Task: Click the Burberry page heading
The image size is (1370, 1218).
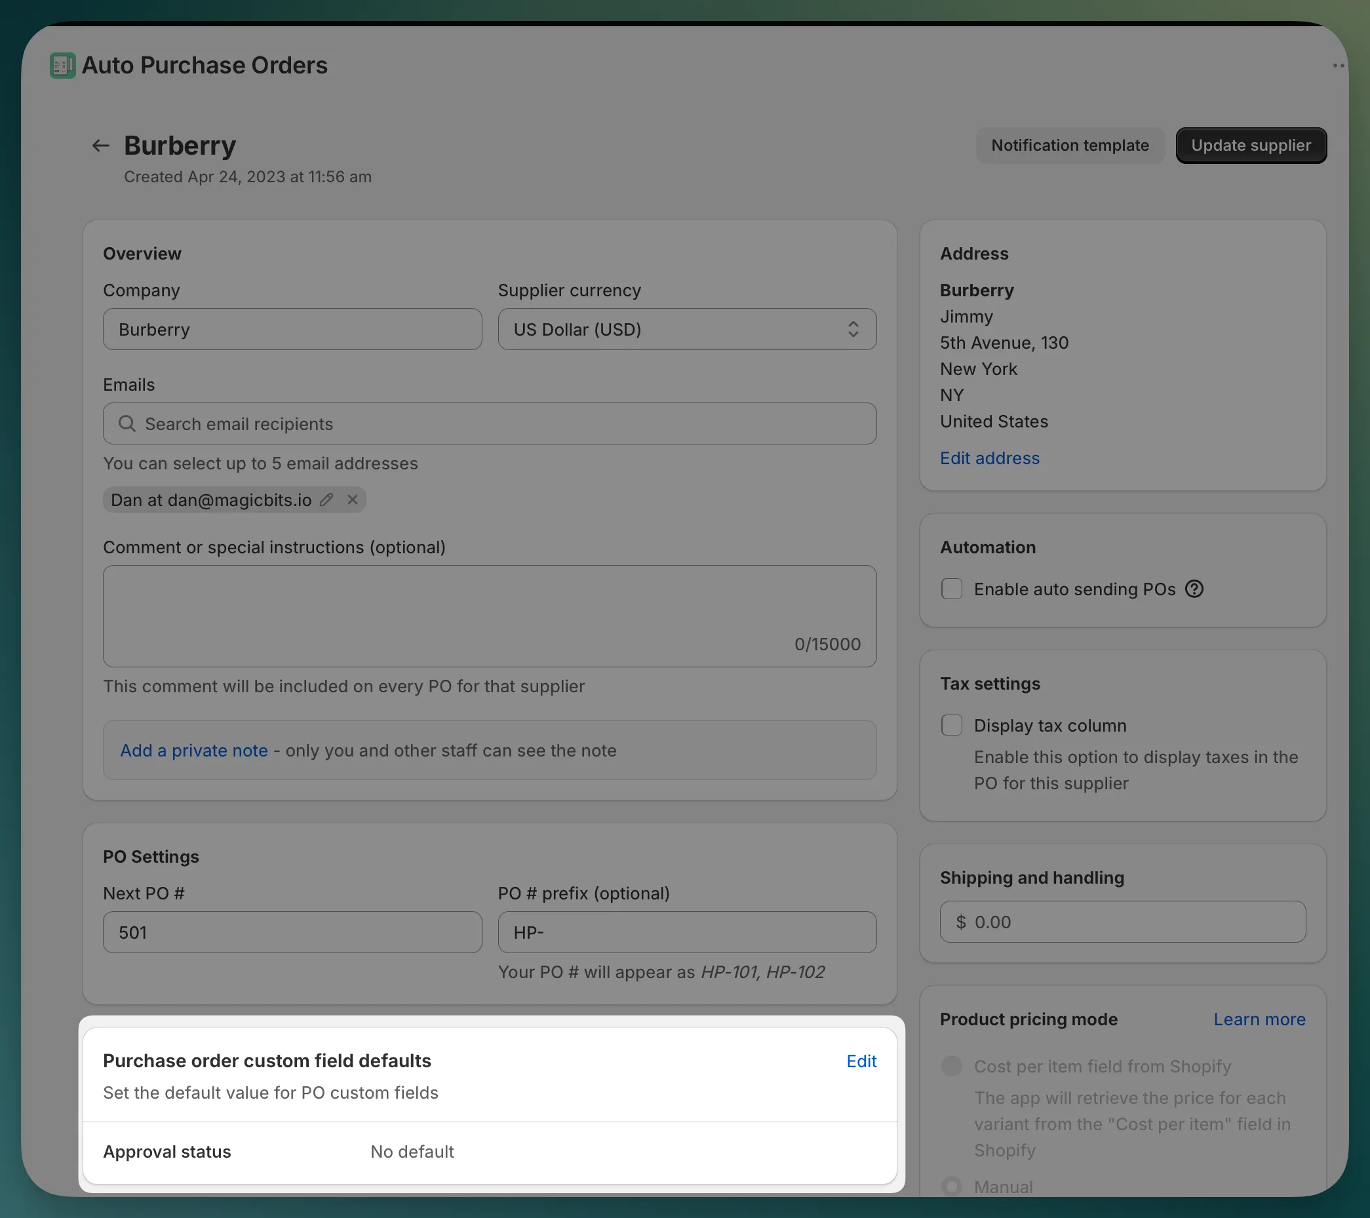Action: (180, 146)
